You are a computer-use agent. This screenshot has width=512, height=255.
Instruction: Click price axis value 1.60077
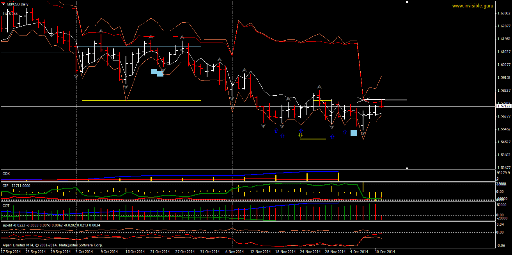(504, 64)
